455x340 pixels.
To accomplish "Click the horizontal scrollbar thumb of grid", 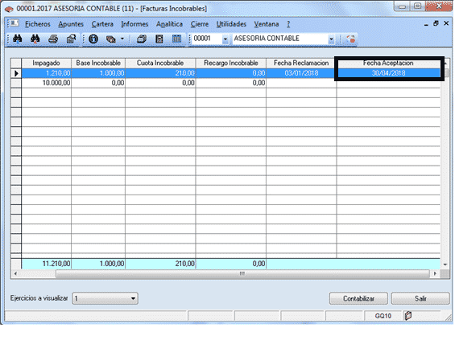I will point(242,273).
